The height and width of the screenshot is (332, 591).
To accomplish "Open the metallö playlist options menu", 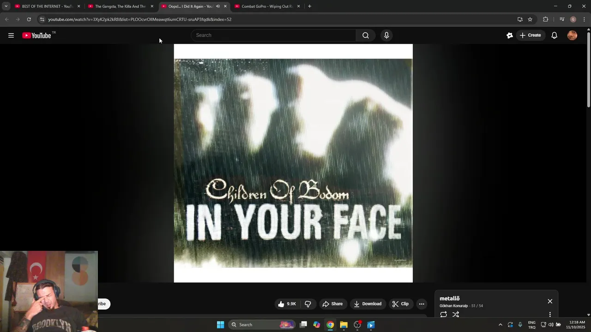I will tap(550, 314).
